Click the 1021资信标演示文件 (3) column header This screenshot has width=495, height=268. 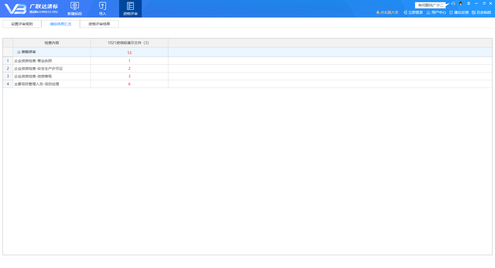129,43
